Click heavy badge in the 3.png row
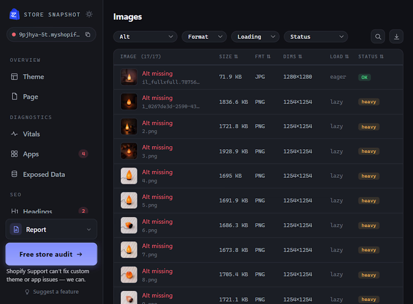413x304 pixels. tap(369, 151)
